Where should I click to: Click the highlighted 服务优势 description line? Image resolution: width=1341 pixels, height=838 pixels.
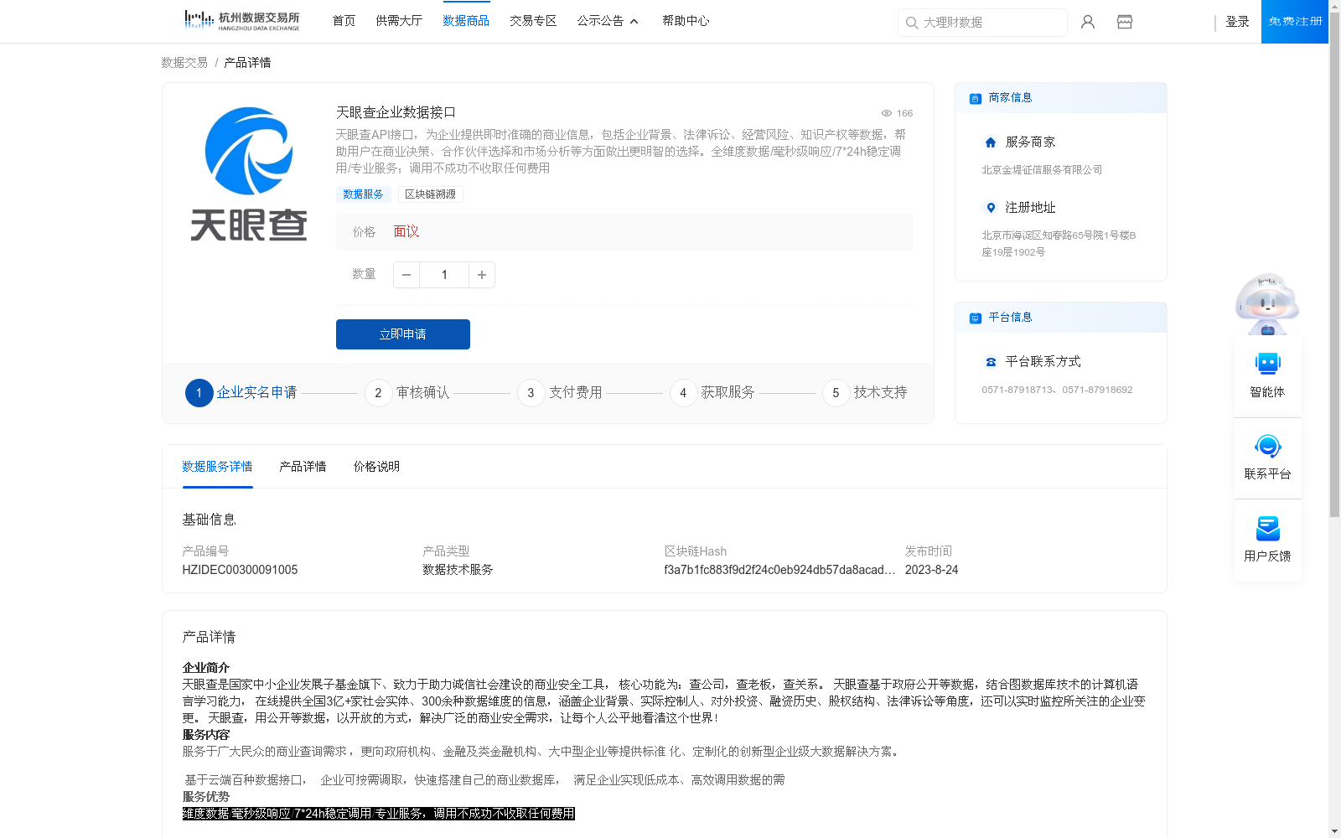coord(379,814)
